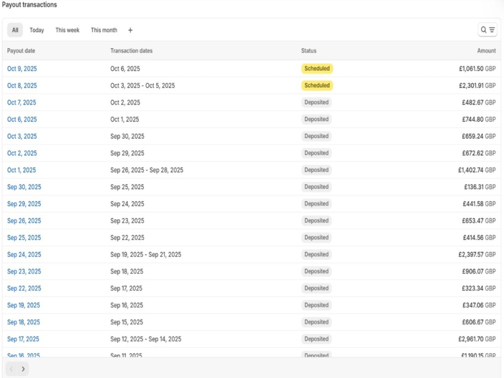
Task: Click the Payout date column header
Action: [21, 51]
